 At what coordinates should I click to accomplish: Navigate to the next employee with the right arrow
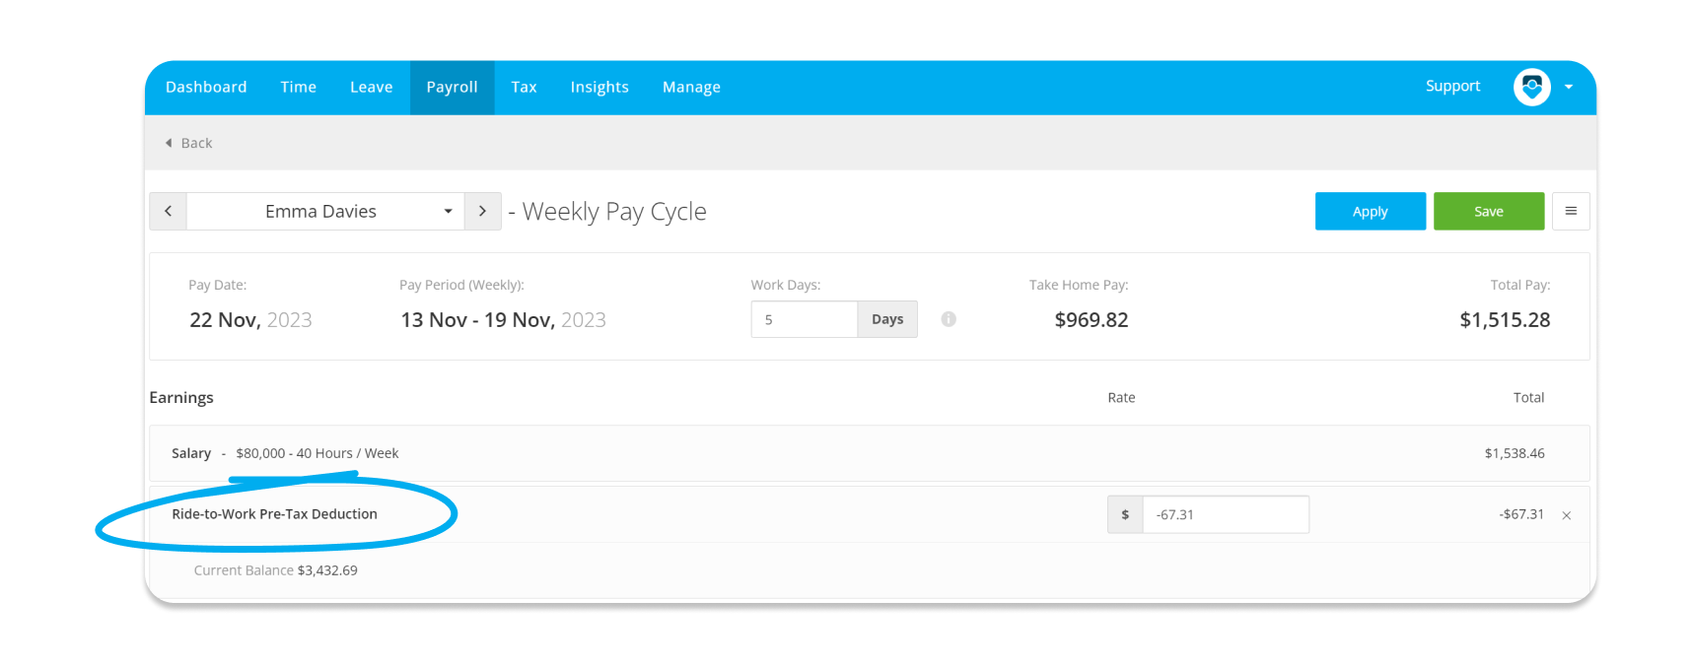(482, 211)
